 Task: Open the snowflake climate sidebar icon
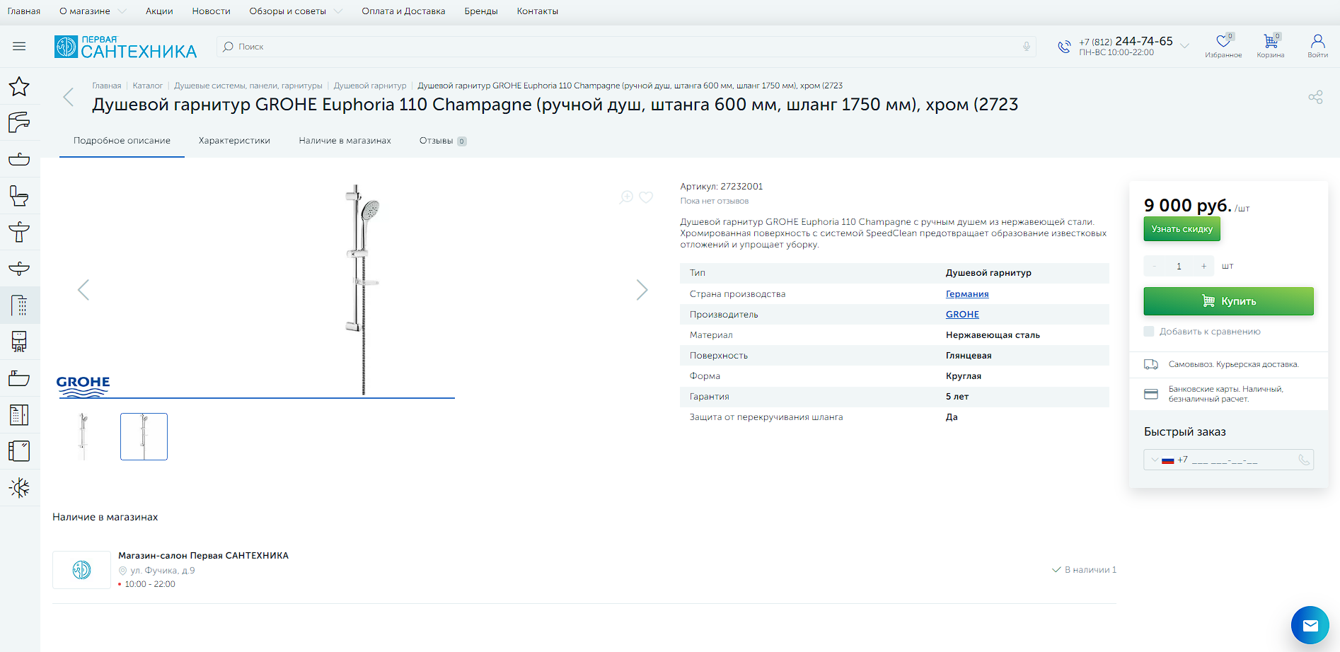point(19,488)
